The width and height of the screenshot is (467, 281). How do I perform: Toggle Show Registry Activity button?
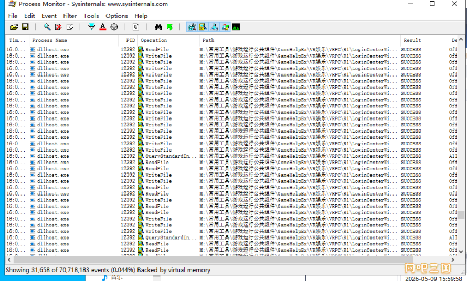click(192, 27)
